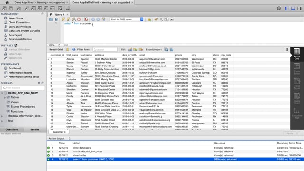This screenshot has height=171, width=304.
Task: Edit current row icon in result toolbar
Action: tap(130, 49)
